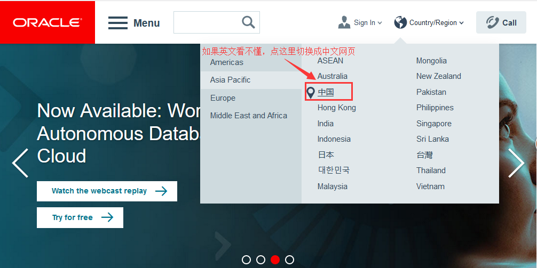Choose Singapore from the country list
537x268 pixels.
pos(434,124)
